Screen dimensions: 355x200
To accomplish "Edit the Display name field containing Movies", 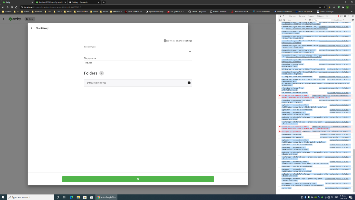I will (138, 63).
